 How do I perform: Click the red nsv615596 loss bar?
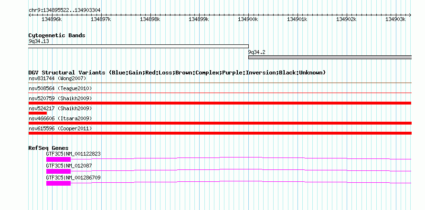(220, 133)
